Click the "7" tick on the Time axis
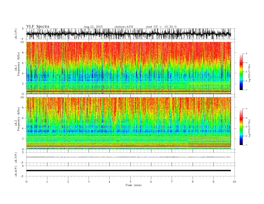Screen dimensions: 264x204 [x=172, y=182]
